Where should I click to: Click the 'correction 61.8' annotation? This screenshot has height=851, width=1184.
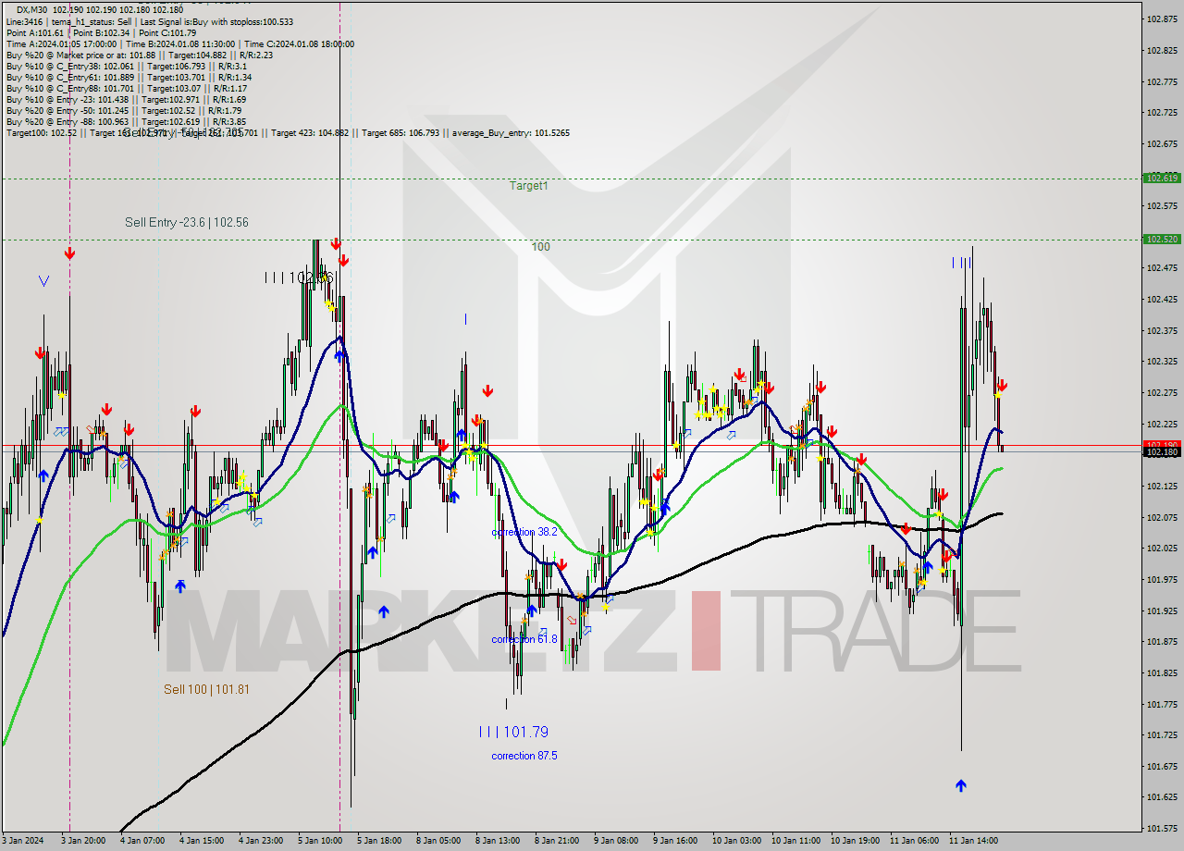[524, 639]
